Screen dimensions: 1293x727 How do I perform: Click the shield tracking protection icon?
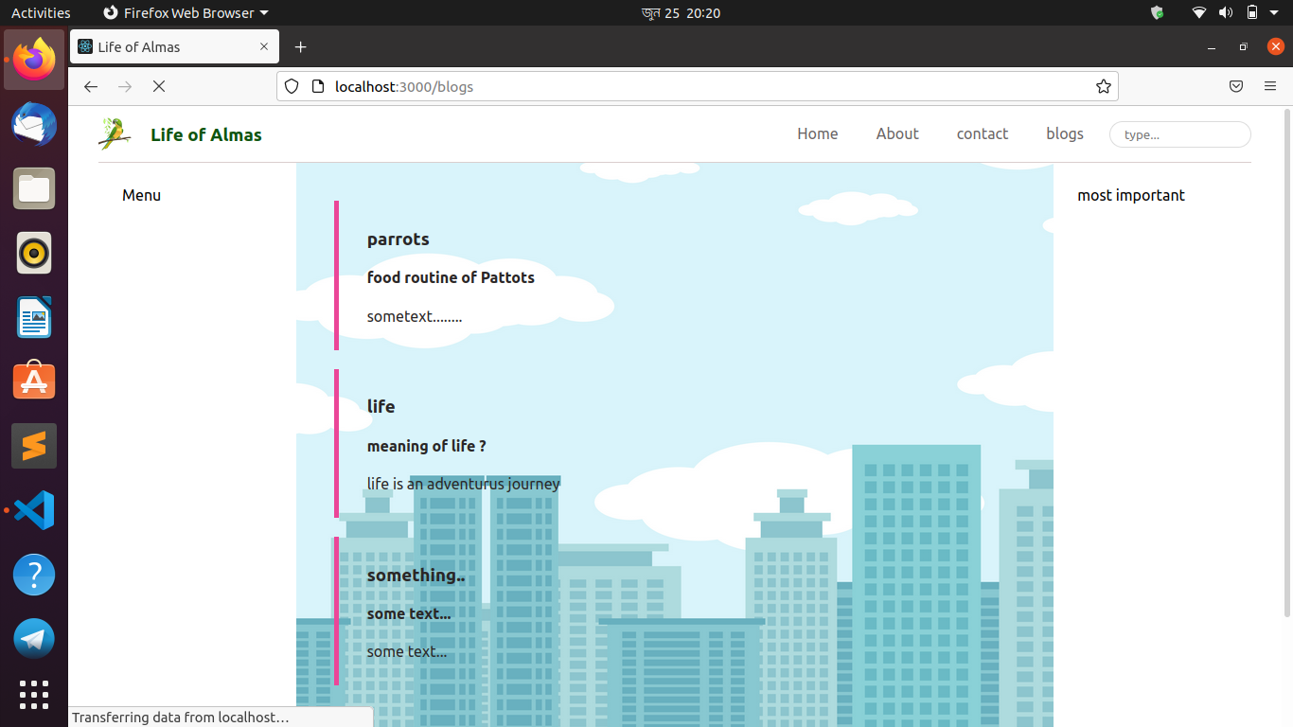click(291, 86)
